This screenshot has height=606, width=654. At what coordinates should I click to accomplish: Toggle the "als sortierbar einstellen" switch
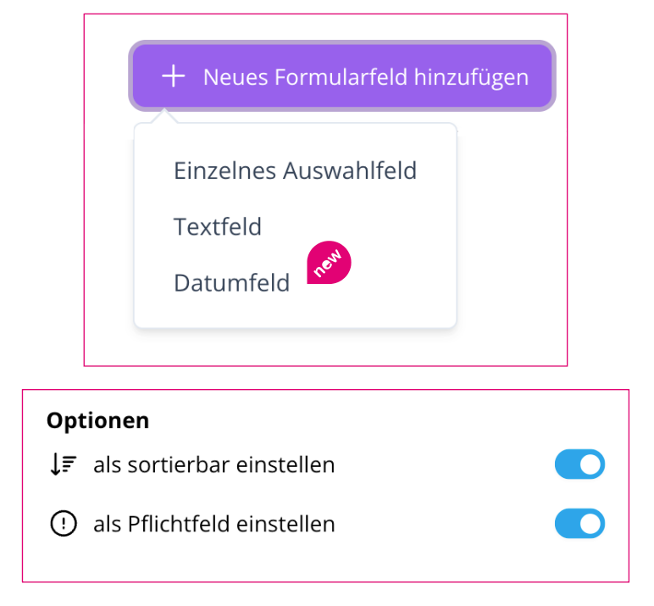(x=579, y=464)
